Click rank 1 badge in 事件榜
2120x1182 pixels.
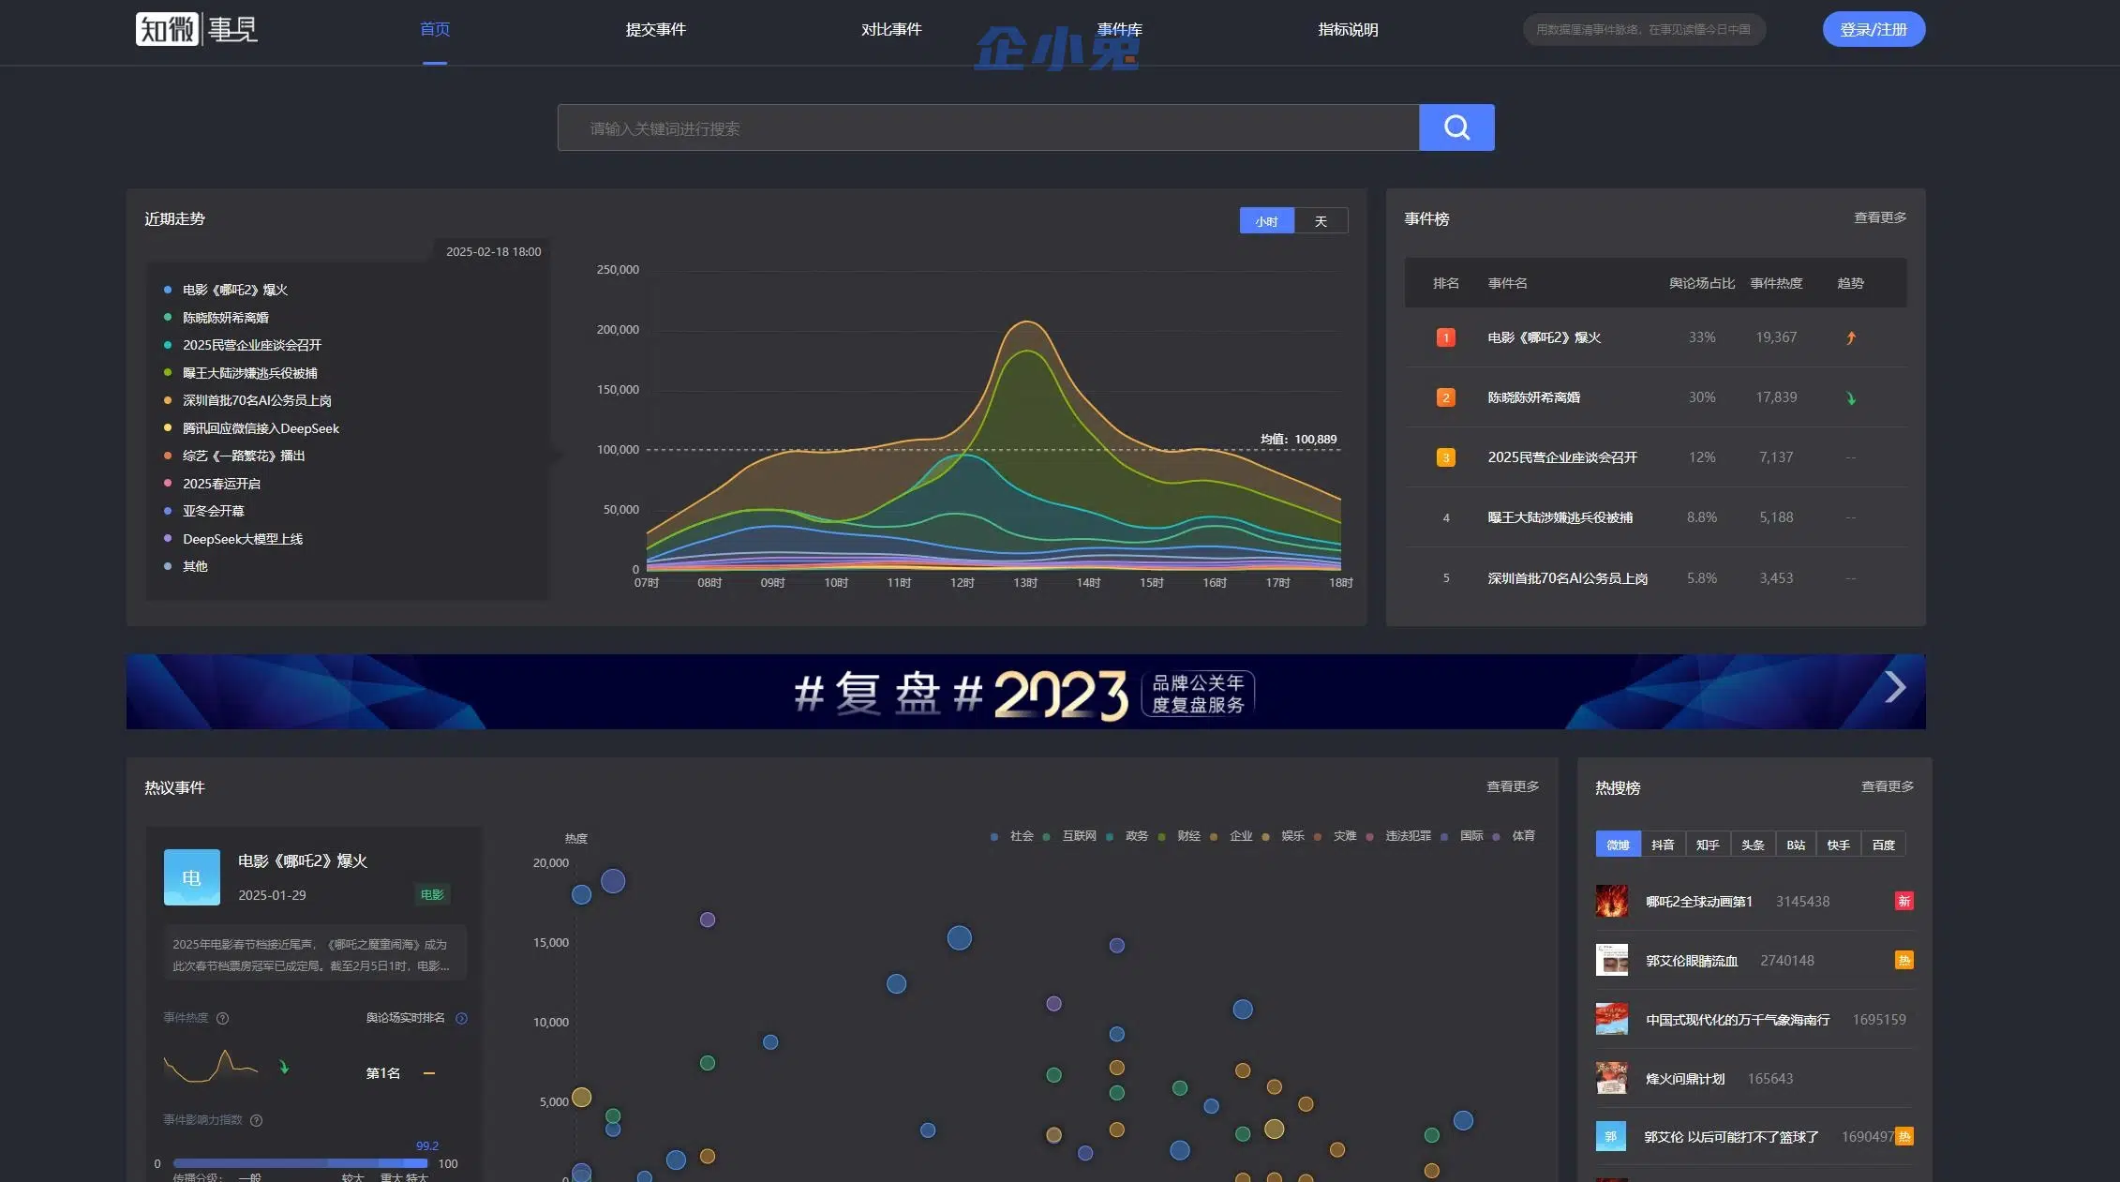pyautogui.click(x=1446, y=337)
